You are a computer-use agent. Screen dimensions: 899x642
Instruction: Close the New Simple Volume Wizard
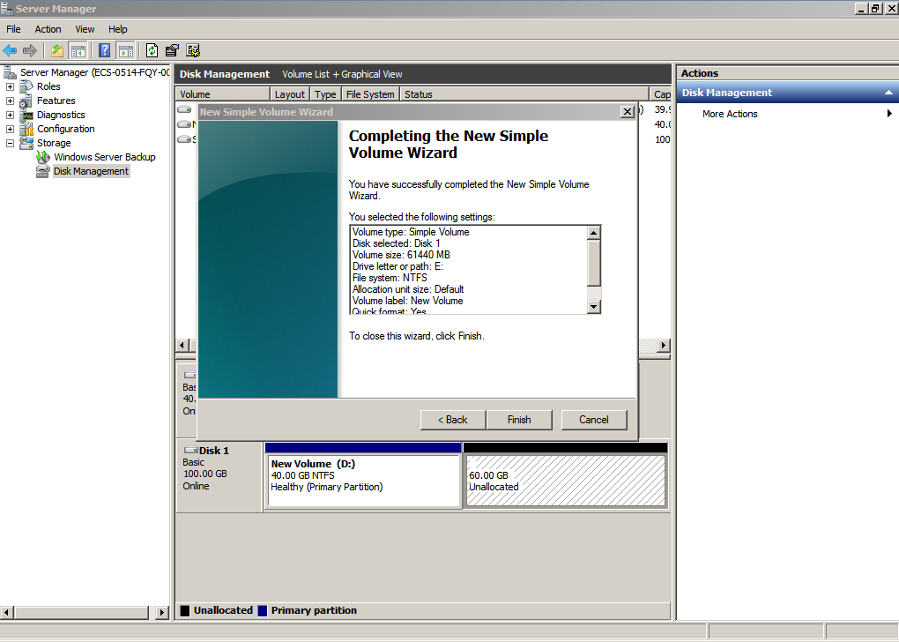[628, 112]
